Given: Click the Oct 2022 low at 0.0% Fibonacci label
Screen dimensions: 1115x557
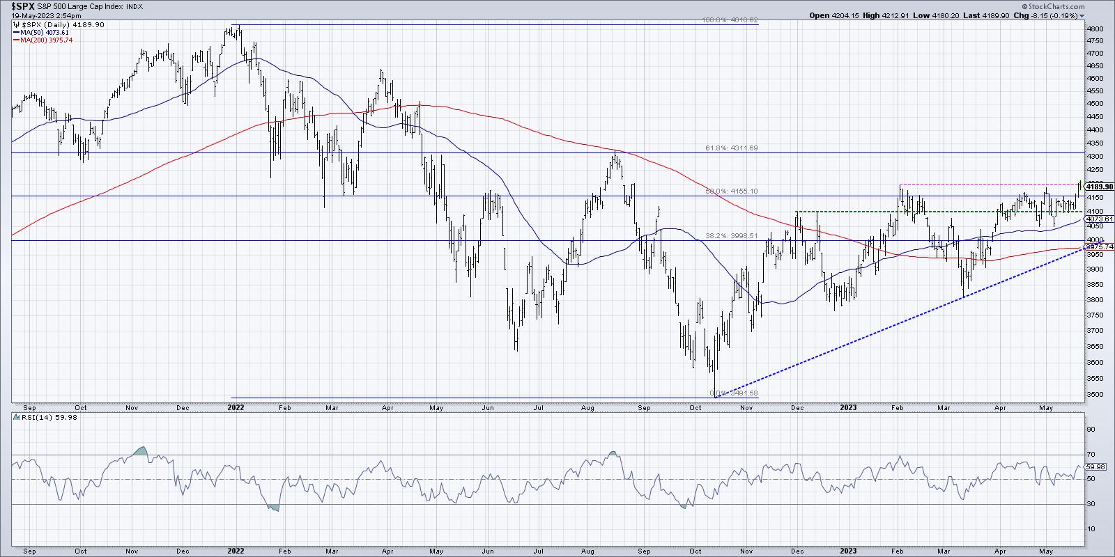Looking at the screenshot, I should 732,393.
